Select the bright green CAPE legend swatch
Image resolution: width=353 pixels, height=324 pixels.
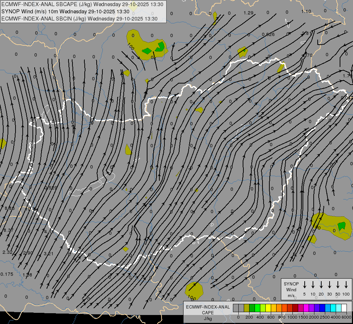pyautogui.click(x=257, y=308)
